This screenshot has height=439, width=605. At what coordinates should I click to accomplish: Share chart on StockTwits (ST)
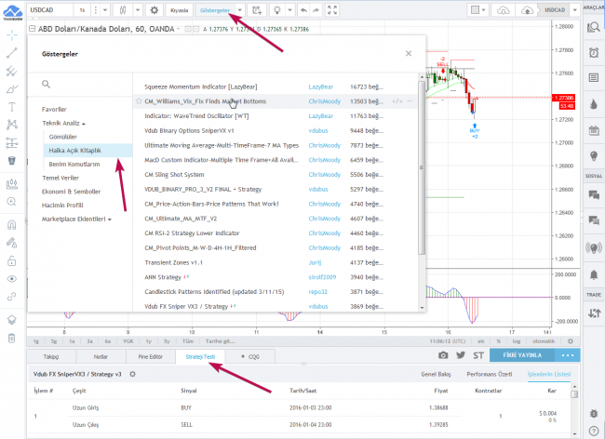(x=478, y=355)
